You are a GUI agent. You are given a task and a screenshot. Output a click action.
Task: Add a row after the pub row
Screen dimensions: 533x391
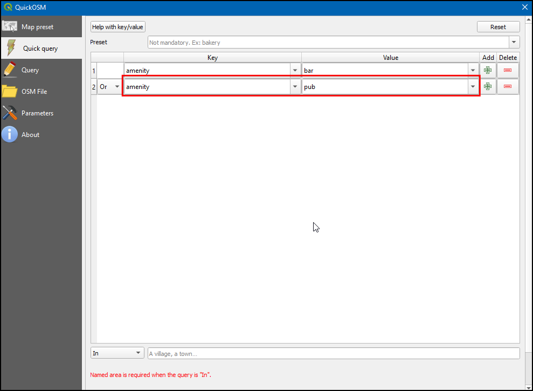tap(488, 86)
